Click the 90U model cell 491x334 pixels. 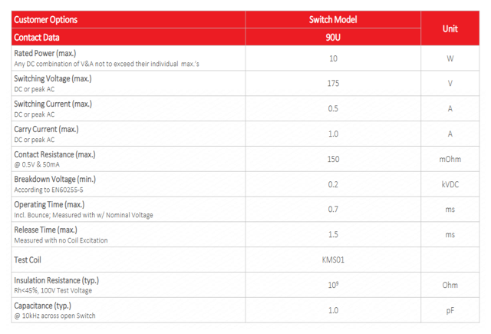point(333,36)
